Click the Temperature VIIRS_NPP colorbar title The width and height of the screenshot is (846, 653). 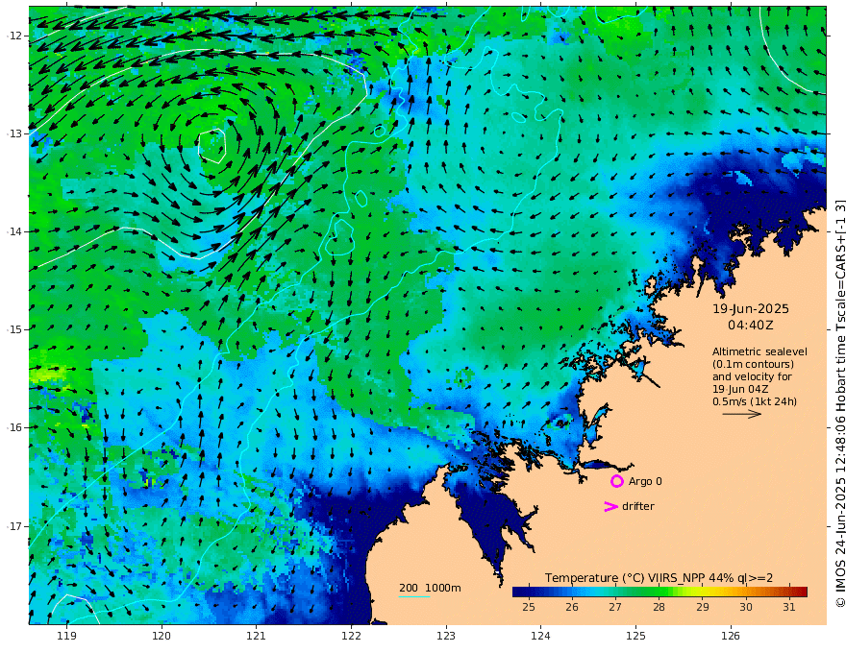pos(659,577)
